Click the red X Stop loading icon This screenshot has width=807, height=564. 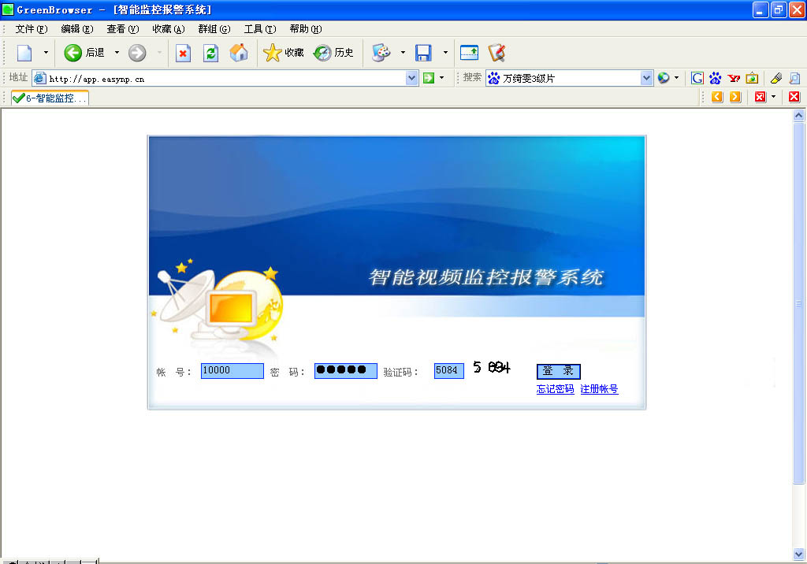183,53
